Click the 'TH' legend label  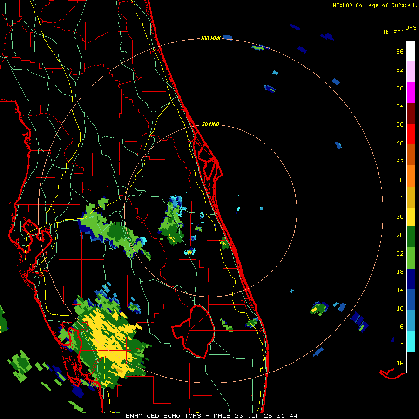400,364
